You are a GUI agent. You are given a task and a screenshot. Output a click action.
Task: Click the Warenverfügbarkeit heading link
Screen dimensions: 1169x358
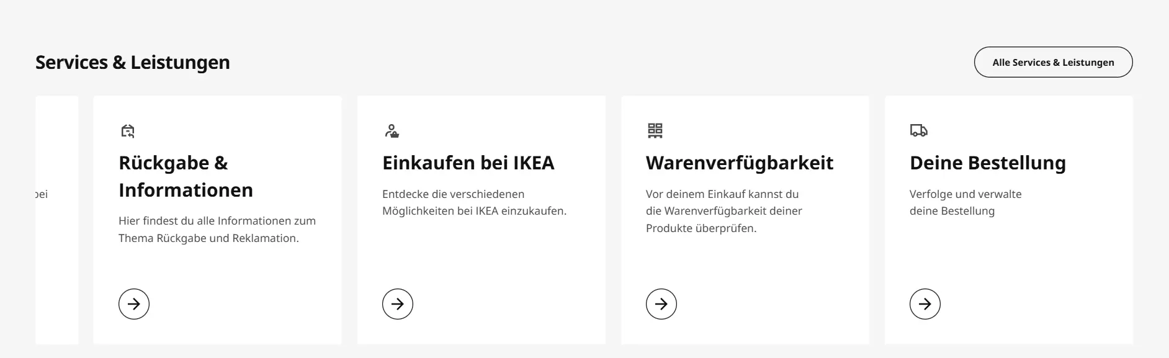point(740,163)
